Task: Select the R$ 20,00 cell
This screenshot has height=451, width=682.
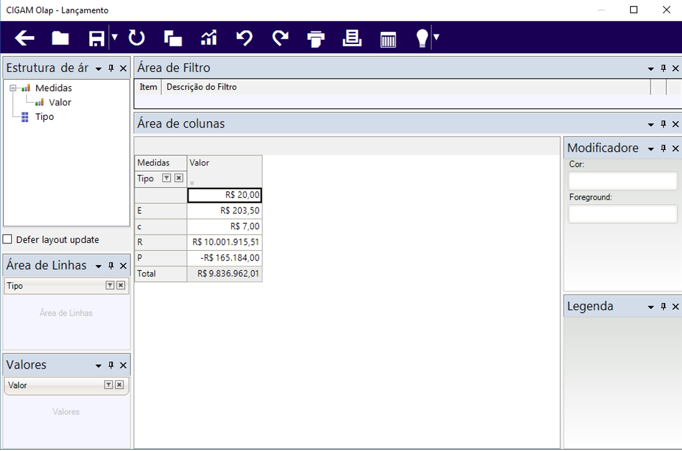Action: 224,195
